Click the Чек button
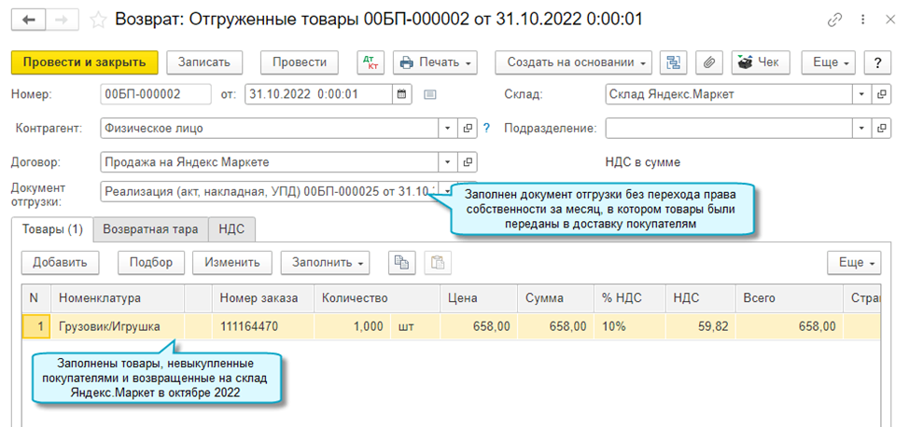This screenshot has height=427, width=909. point(759,62)
